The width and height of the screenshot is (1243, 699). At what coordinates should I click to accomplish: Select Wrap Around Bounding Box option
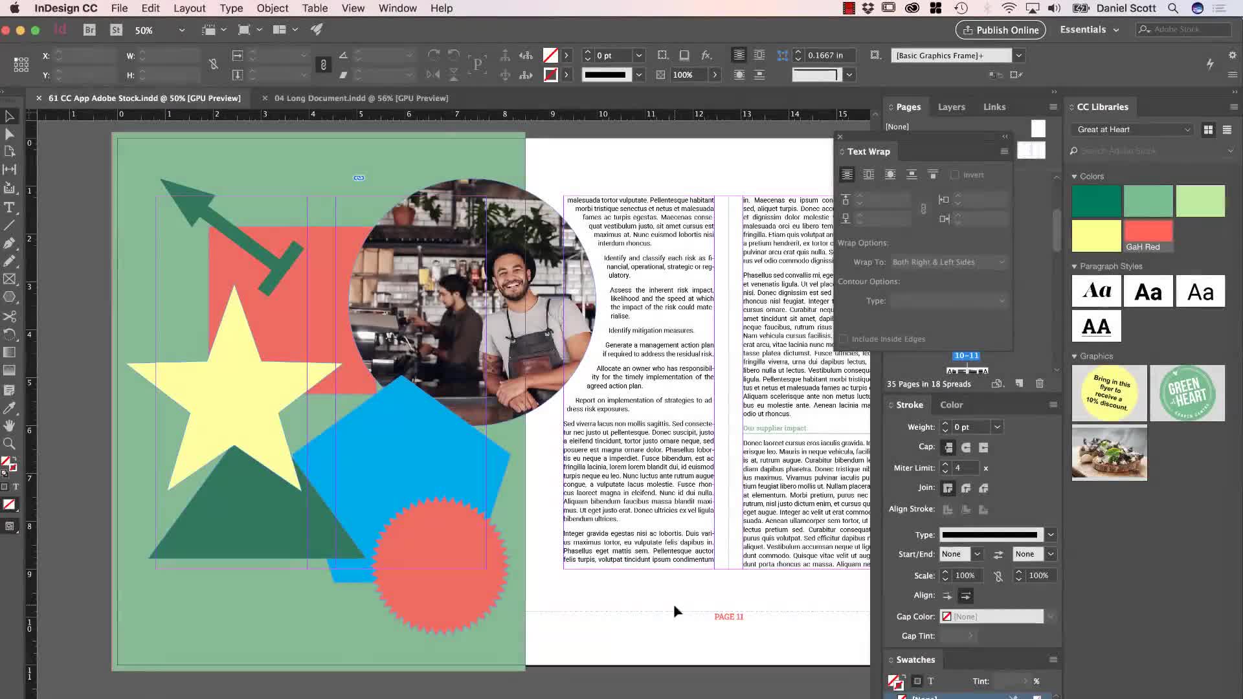(869, 175)
